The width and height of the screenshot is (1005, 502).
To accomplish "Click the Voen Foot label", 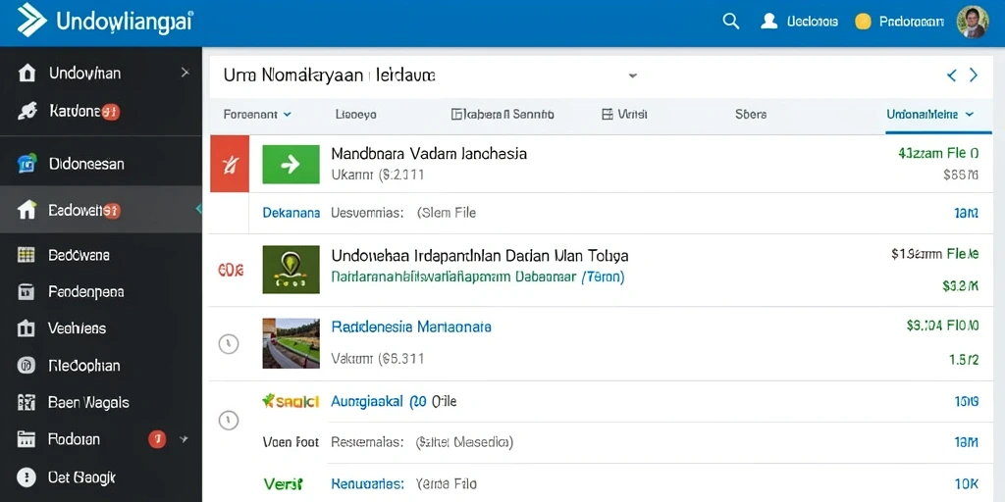I will [x=291, y=442].
